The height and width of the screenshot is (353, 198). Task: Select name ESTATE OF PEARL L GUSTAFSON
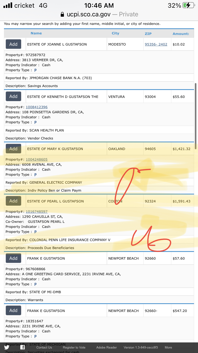(x=55, y=201)
